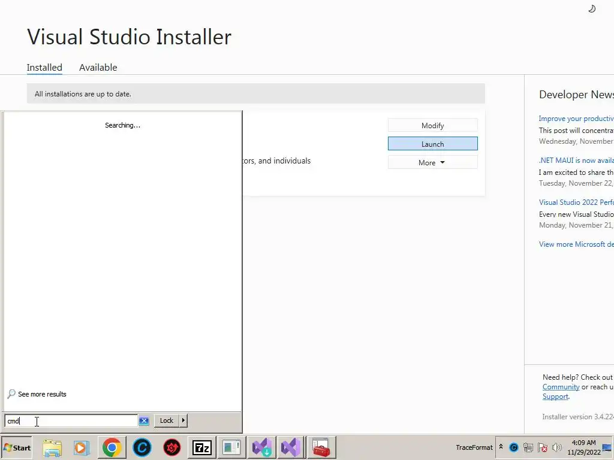Image resolution: width=614 pixels, height=460 pixels.
Task: Open Windows Explorer from the taskbar
Action: click(x=52, y=447)
